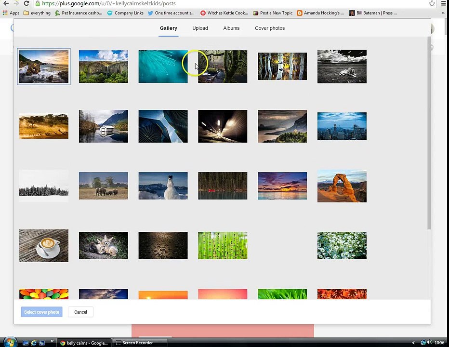
Task: Click the 10:56 taskbar clock
Action: (439, 343)
